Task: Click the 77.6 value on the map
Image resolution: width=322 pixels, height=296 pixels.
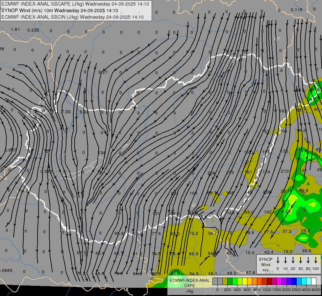Action: pos(156,234)
